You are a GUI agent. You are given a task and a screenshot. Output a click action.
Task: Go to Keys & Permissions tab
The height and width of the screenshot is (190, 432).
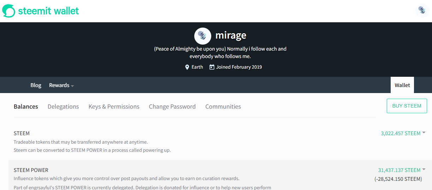point(114,106)
